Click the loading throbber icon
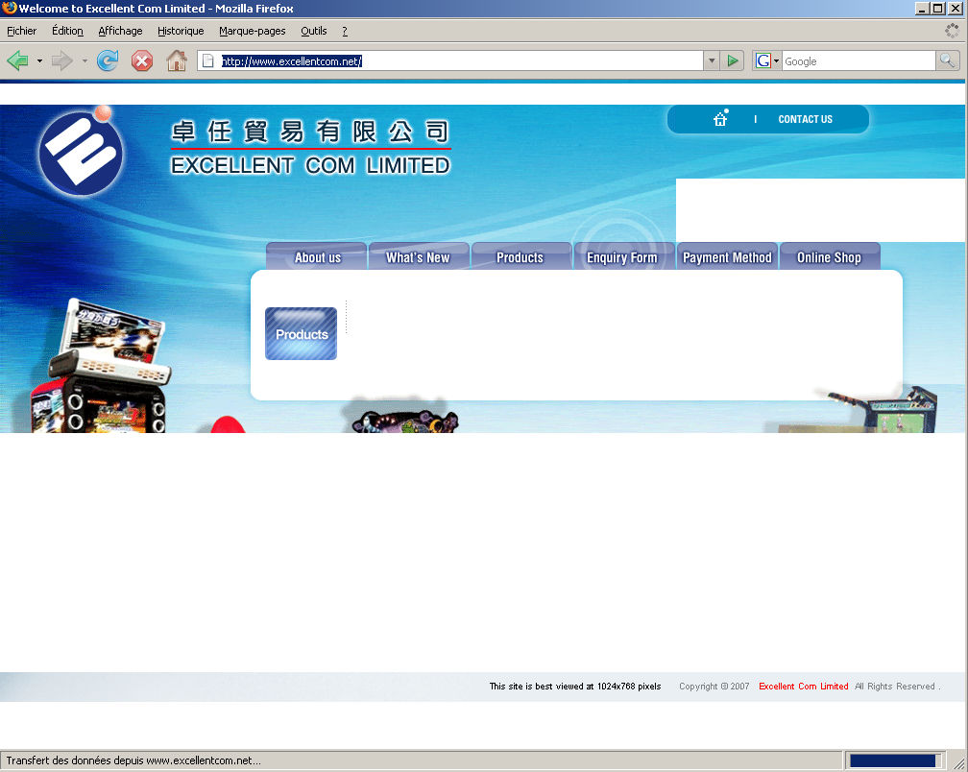Screen dimensions: 968x772 click(953, 30)
